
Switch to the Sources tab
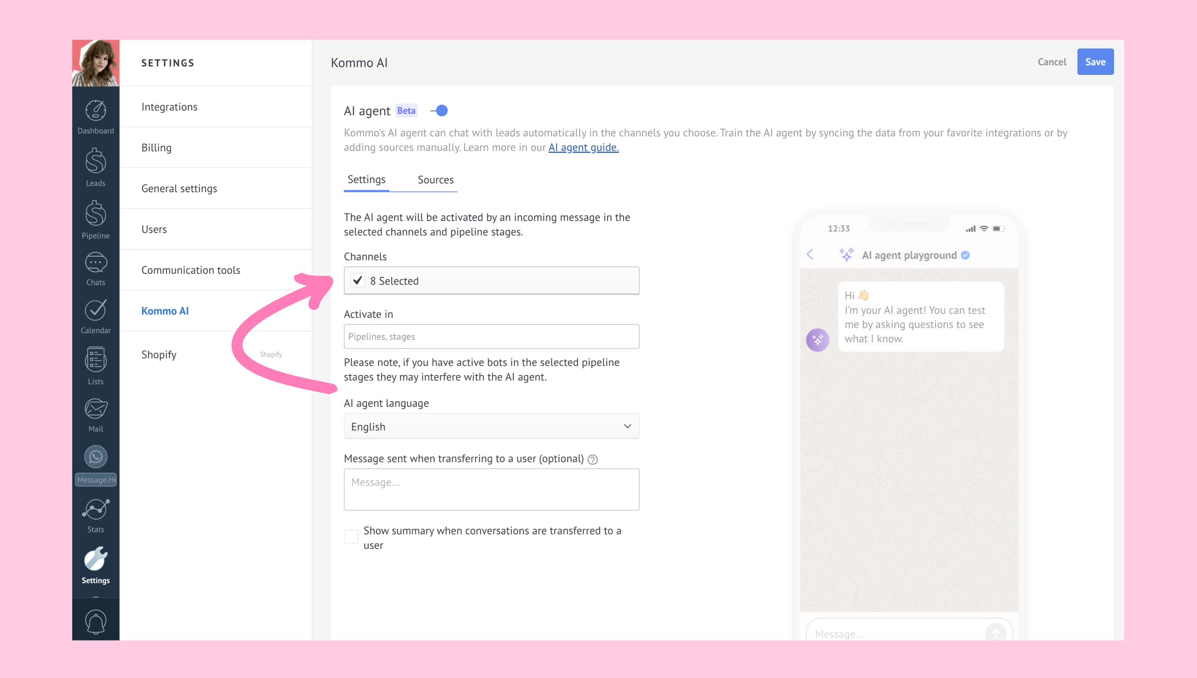pos(435,180)
